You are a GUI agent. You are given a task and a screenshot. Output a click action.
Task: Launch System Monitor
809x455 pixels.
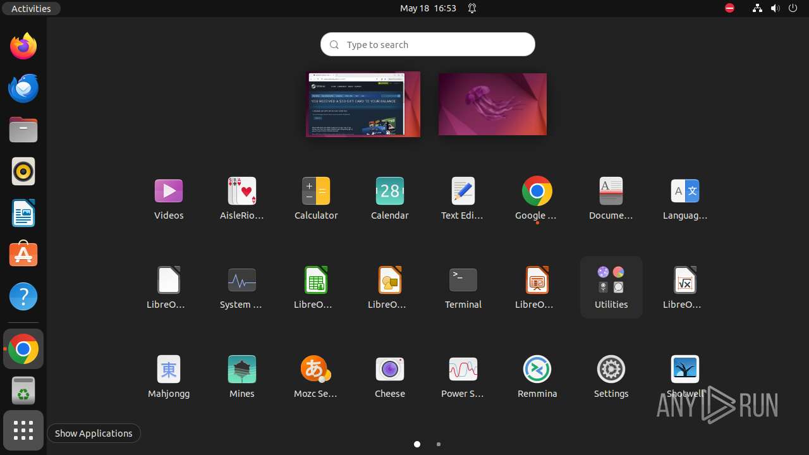pos(242,280)
